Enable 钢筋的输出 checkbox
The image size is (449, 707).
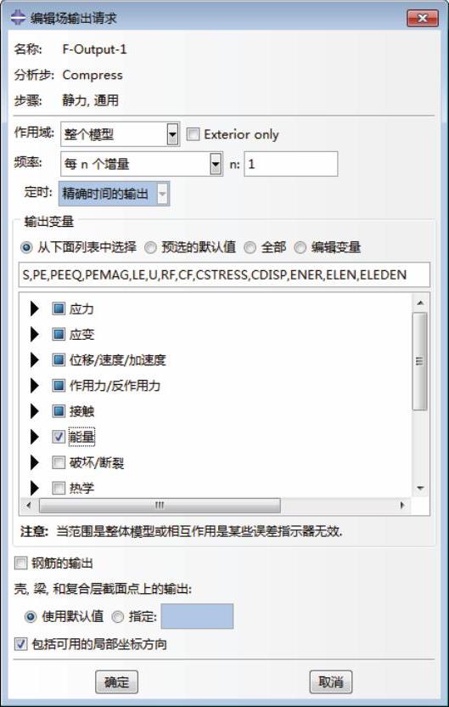tap(20, 563)
